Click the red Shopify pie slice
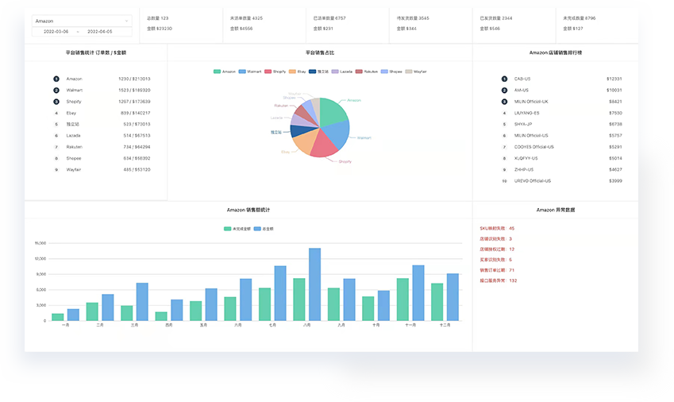The image size is (674, 402). click(x=322, y=146)
